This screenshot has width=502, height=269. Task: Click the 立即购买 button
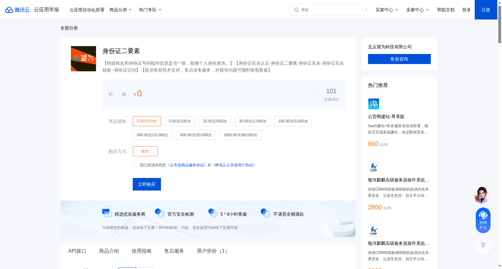pyautogui.click(x=147, y=184)
